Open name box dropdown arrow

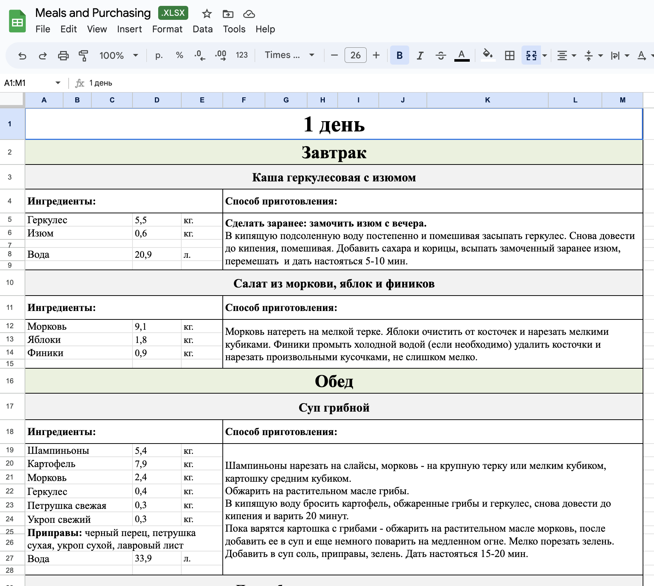pos(58,83)
